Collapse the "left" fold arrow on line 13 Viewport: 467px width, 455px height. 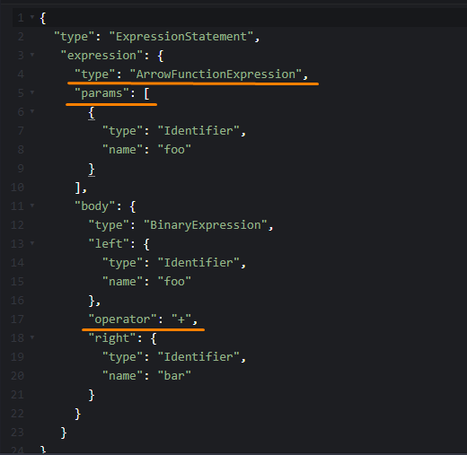coord(32,243)
